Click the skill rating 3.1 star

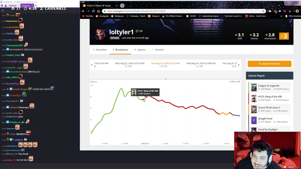click(x=236, y=35)
